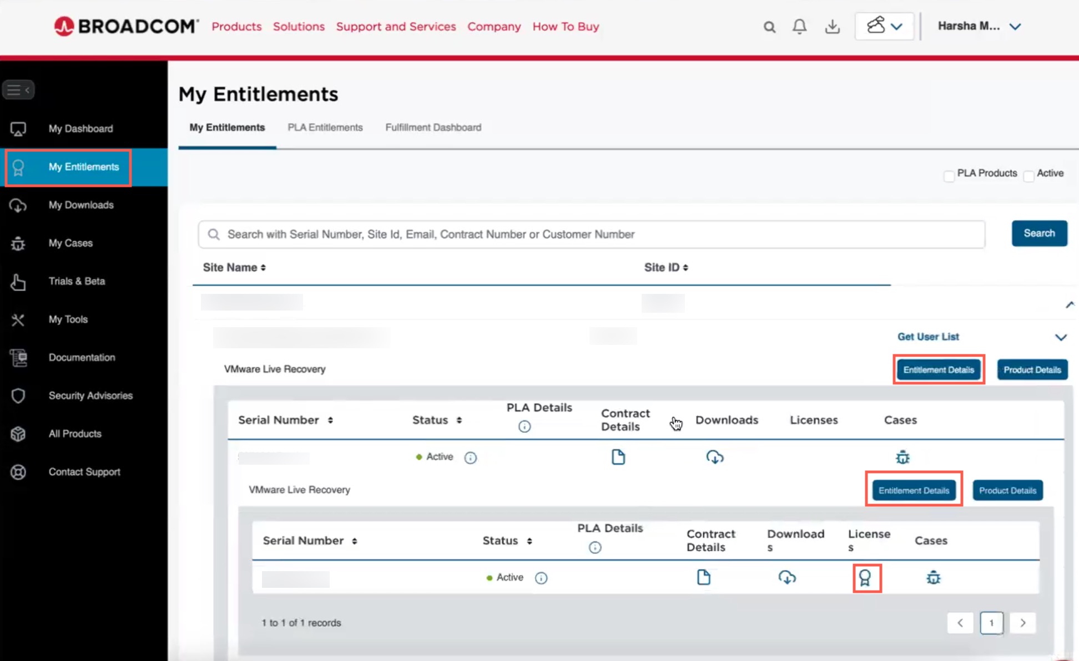Click the Contact Support lifebuoy icon
This screenshot has width=1079, height=661.
point(18,472)
